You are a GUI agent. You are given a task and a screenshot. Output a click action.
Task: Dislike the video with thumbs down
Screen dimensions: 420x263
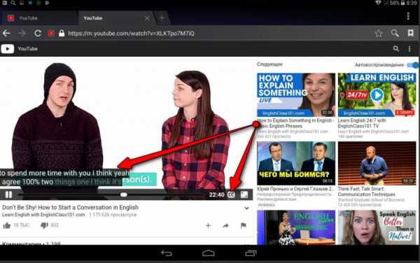[44, 225]
